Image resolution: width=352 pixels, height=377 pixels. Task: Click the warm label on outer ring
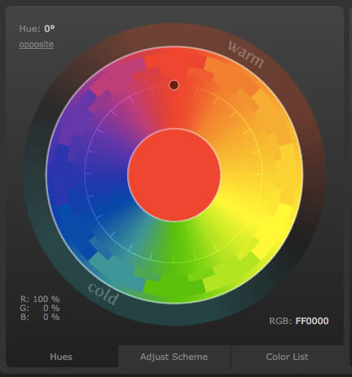tap(245, 54)
